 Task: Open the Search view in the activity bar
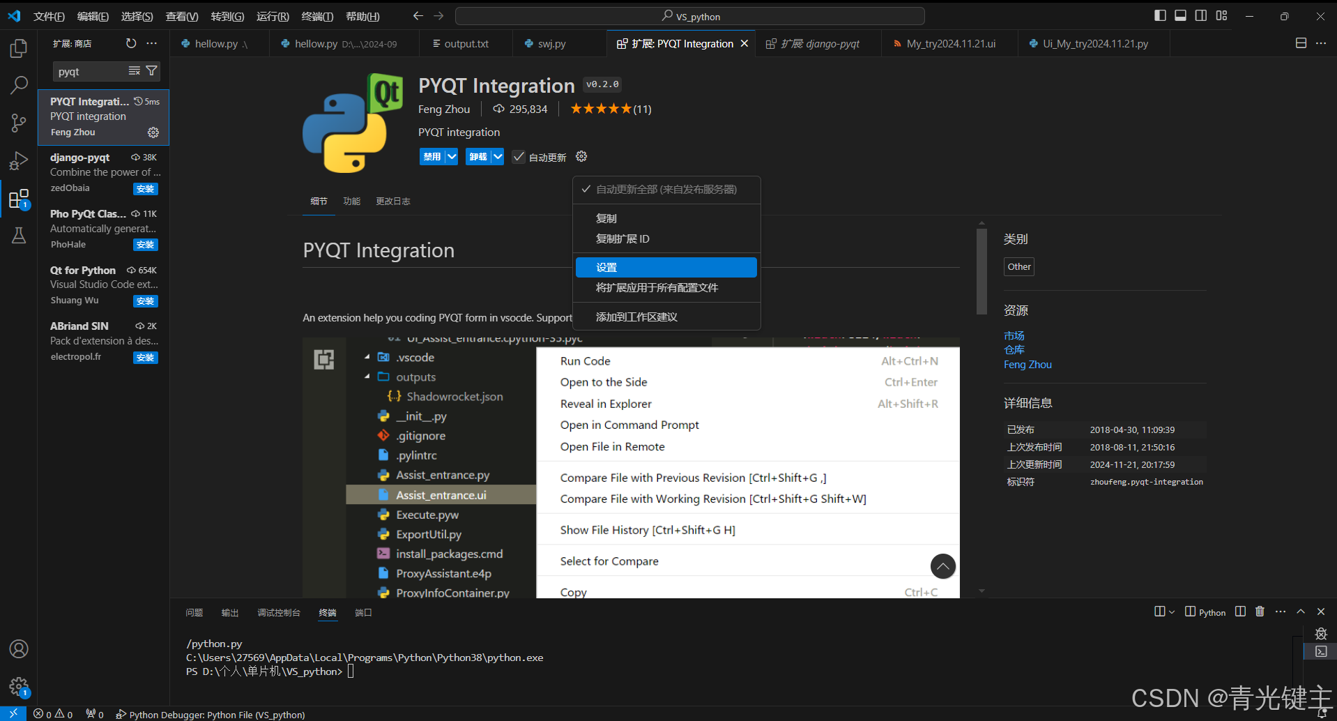[x=18, y=84]
